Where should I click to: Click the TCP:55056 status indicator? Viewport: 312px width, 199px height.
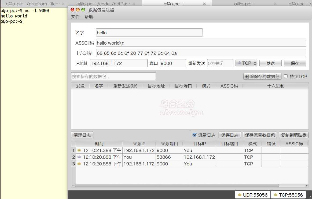[x=289, y=195]
